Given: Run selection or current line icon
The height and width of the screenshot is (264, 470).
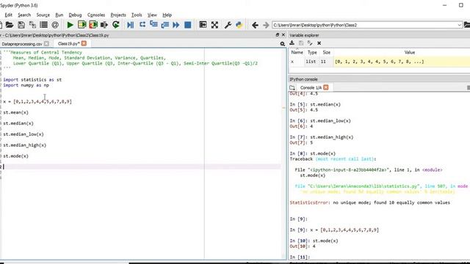Looking at the screenshot, I should coord(104,25).
